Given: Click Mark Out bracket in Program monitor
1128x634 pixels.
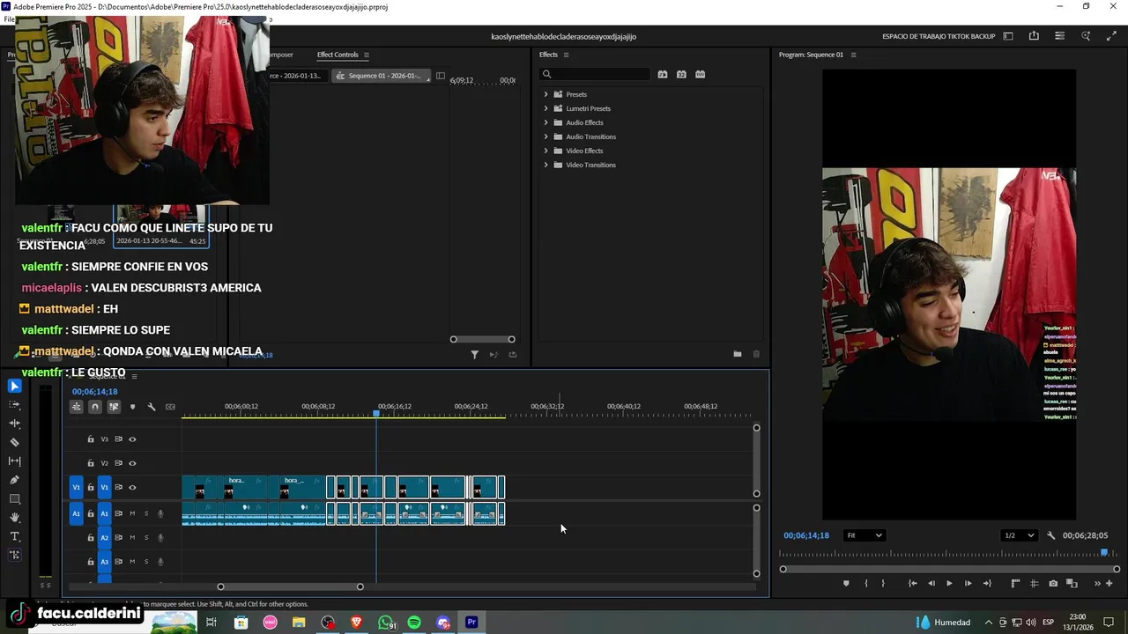Looking at the screenshot, I should 883,583.
